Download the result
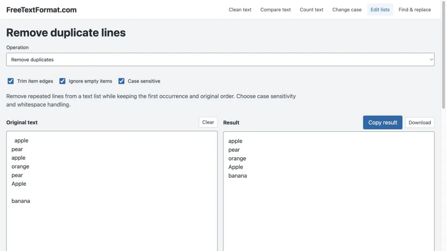 [x=420, y=123]
